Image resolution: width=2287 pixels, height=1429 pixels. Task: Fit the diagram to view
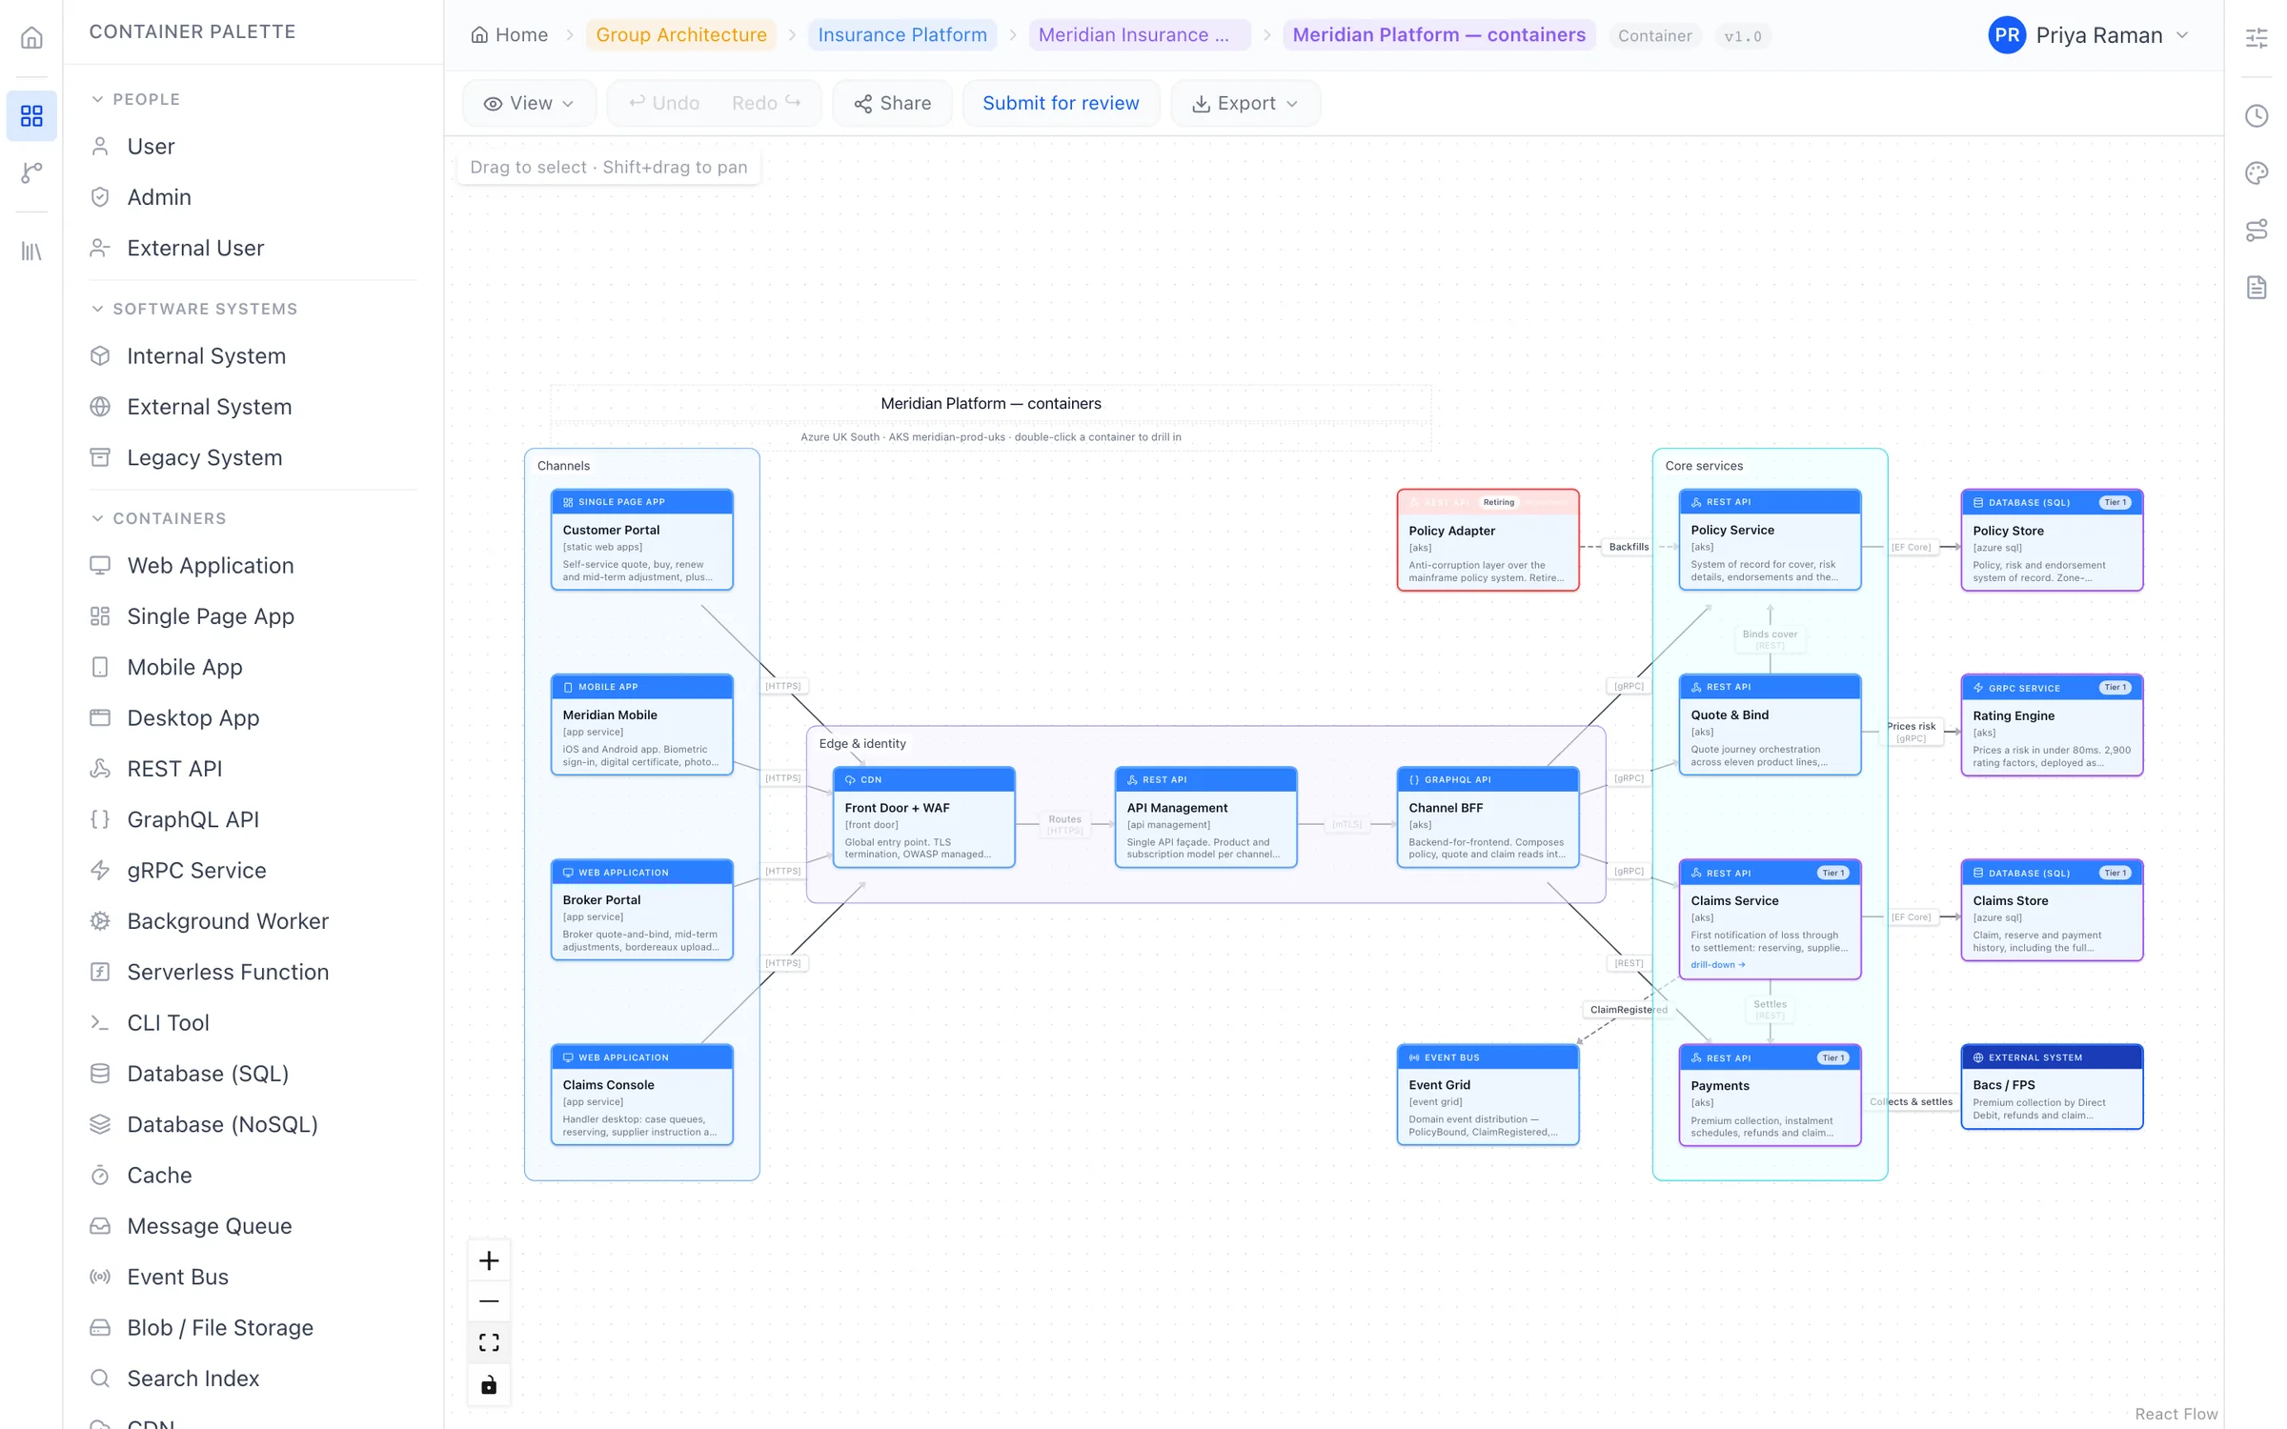click(489, 1342)
